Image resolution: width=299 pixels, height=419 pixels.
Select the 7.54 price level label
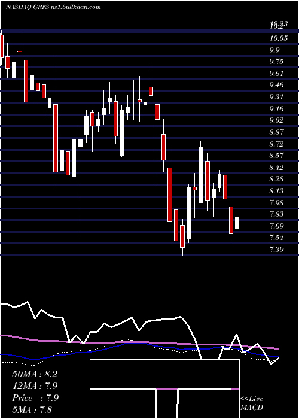pos(276,238)
